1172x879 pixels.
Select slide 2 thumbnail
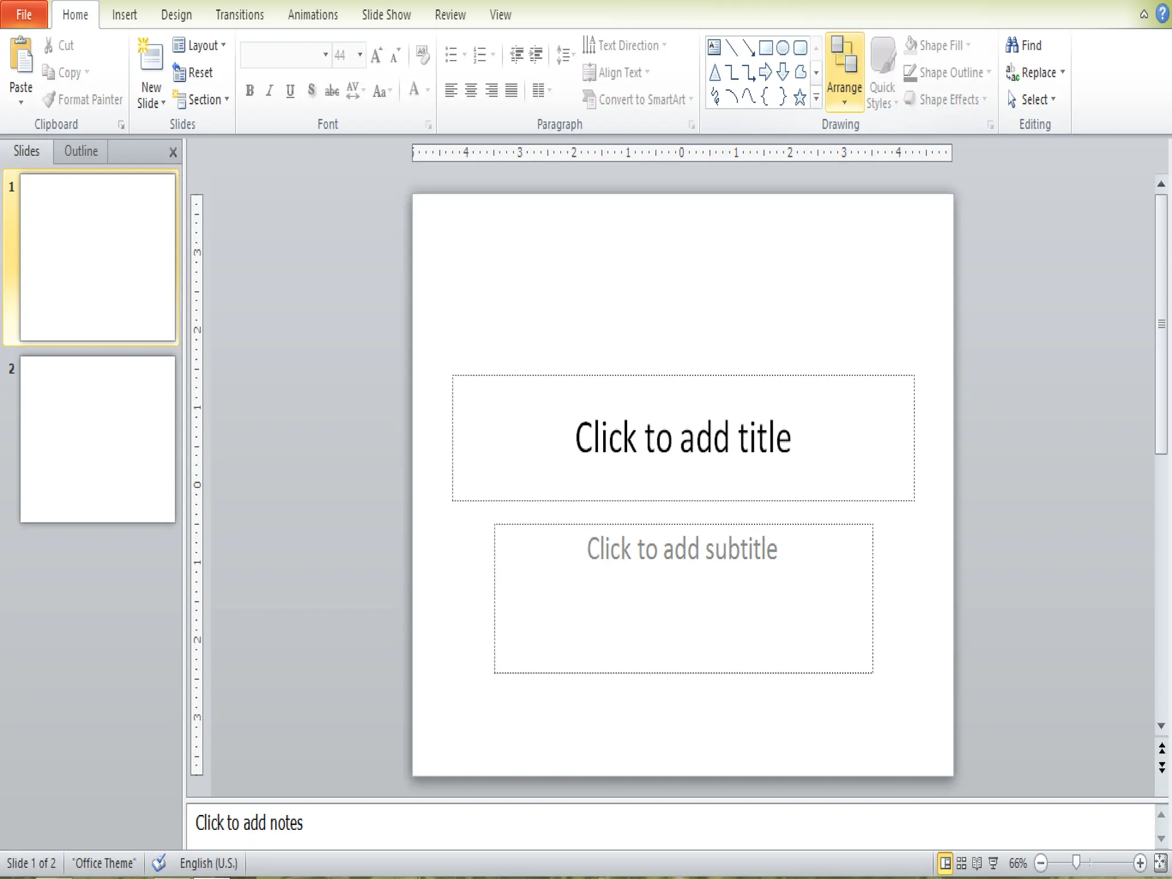[x=97, y=439]
